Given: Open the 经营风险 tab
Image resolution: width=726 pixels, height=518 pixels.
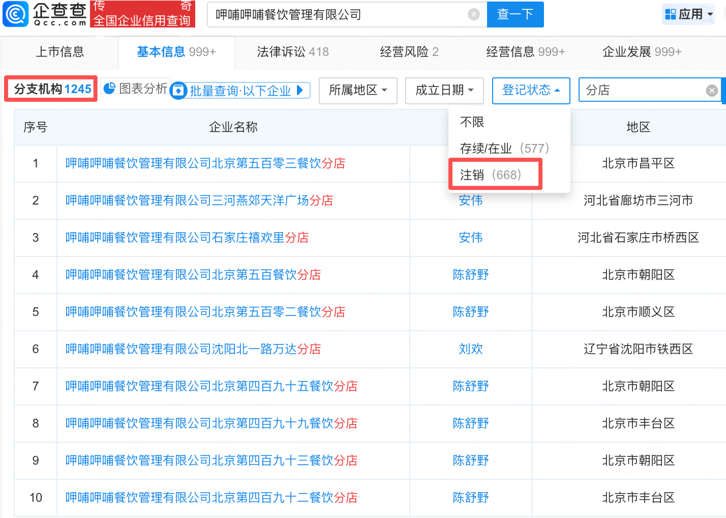Looking at the screenshot, I should click(x=409, y=52).
